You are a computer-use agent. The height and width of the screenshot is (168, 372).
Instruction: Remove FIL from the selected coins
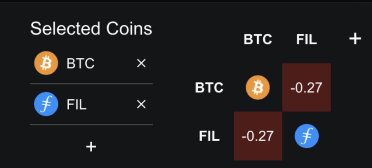[141, 105]
